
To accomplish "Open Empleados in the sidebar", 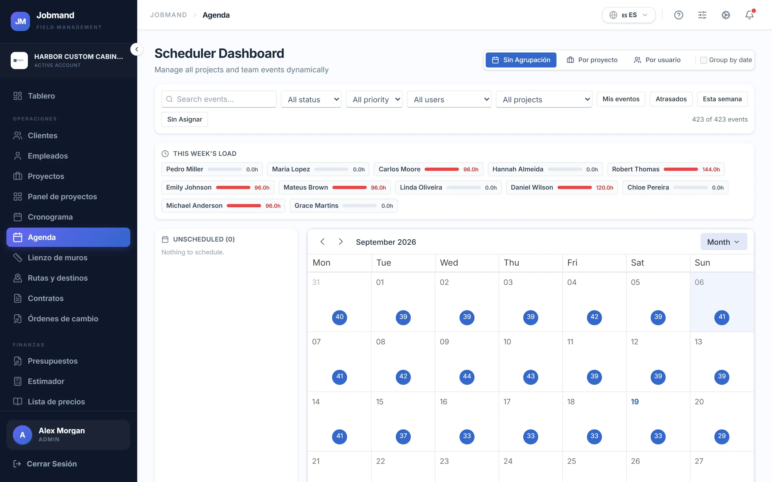I will pyautogui.click(x=68, y=156).
